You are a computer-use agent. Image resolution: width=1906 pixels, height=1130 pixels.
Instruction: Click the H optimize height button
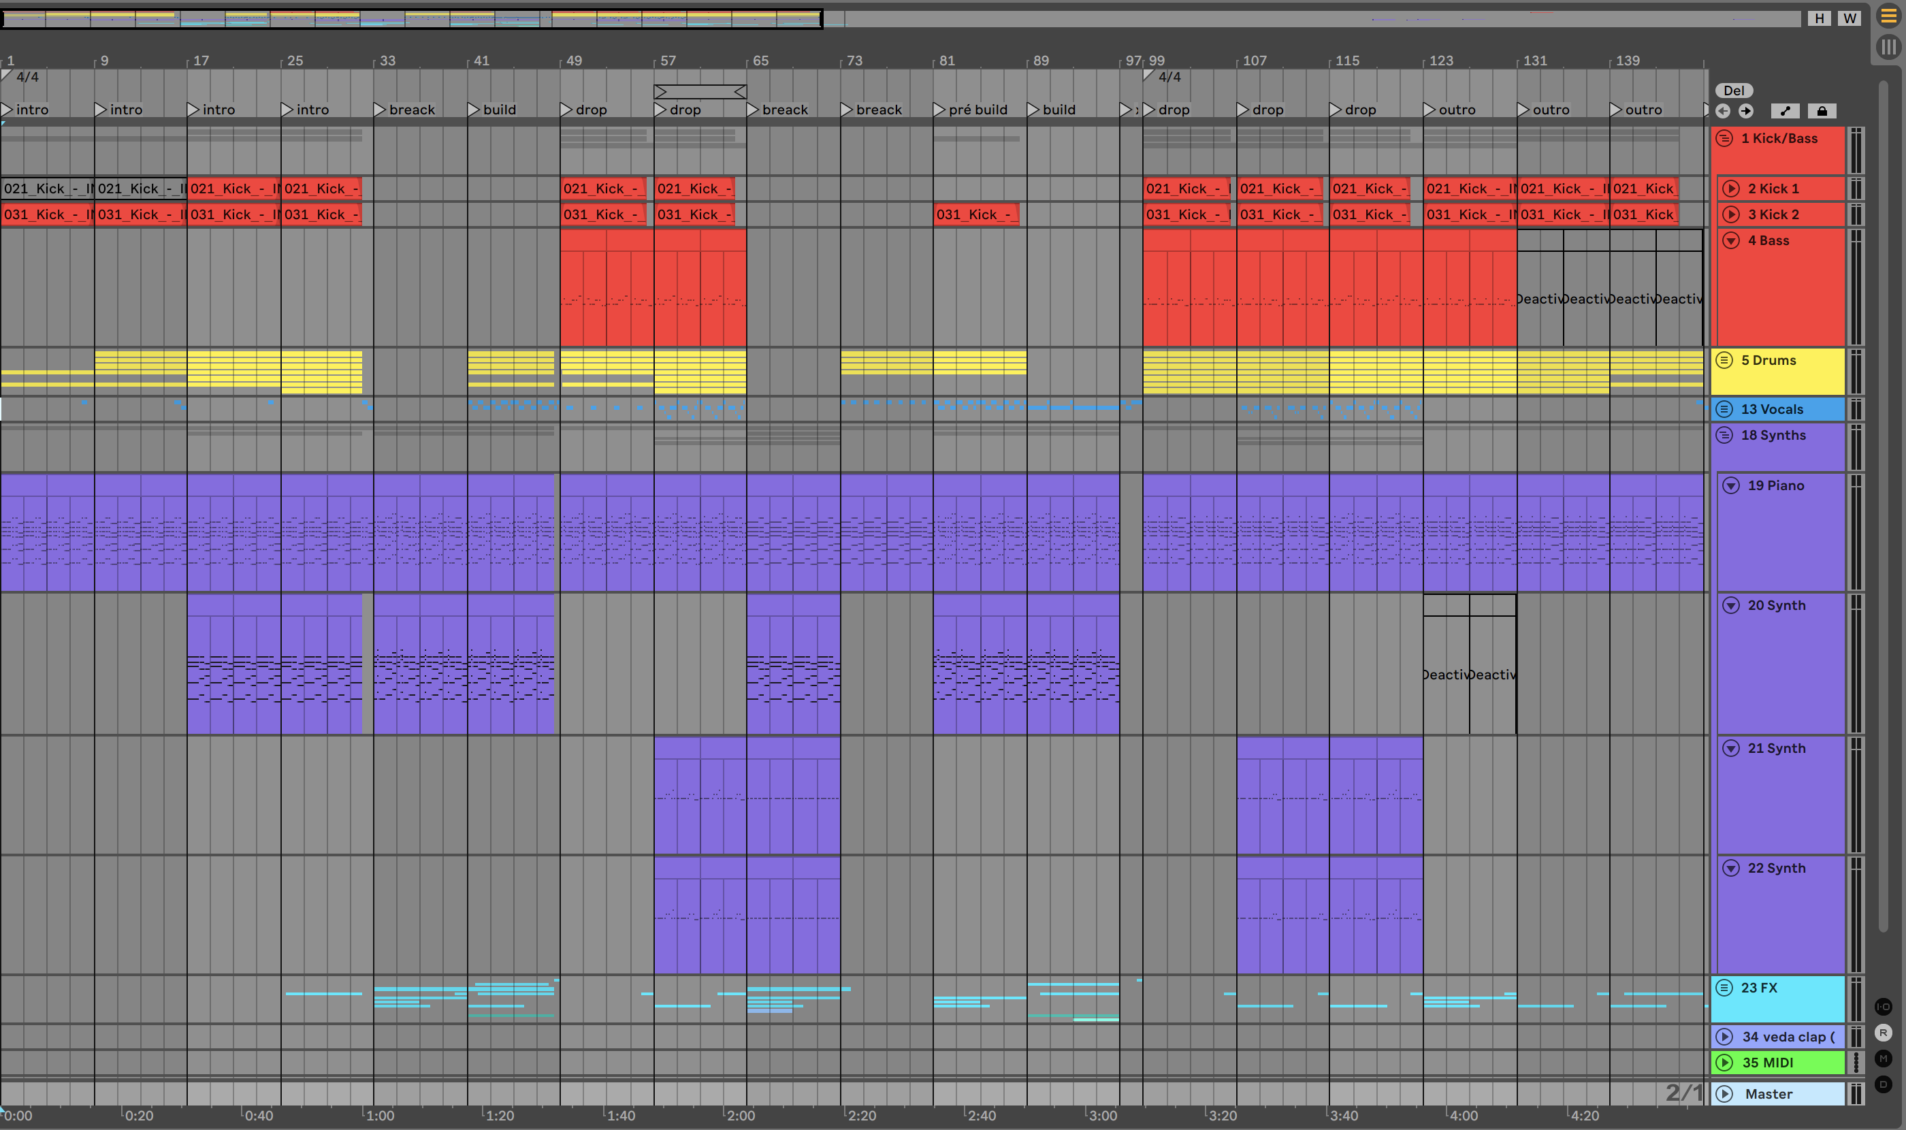point(1819,18)
